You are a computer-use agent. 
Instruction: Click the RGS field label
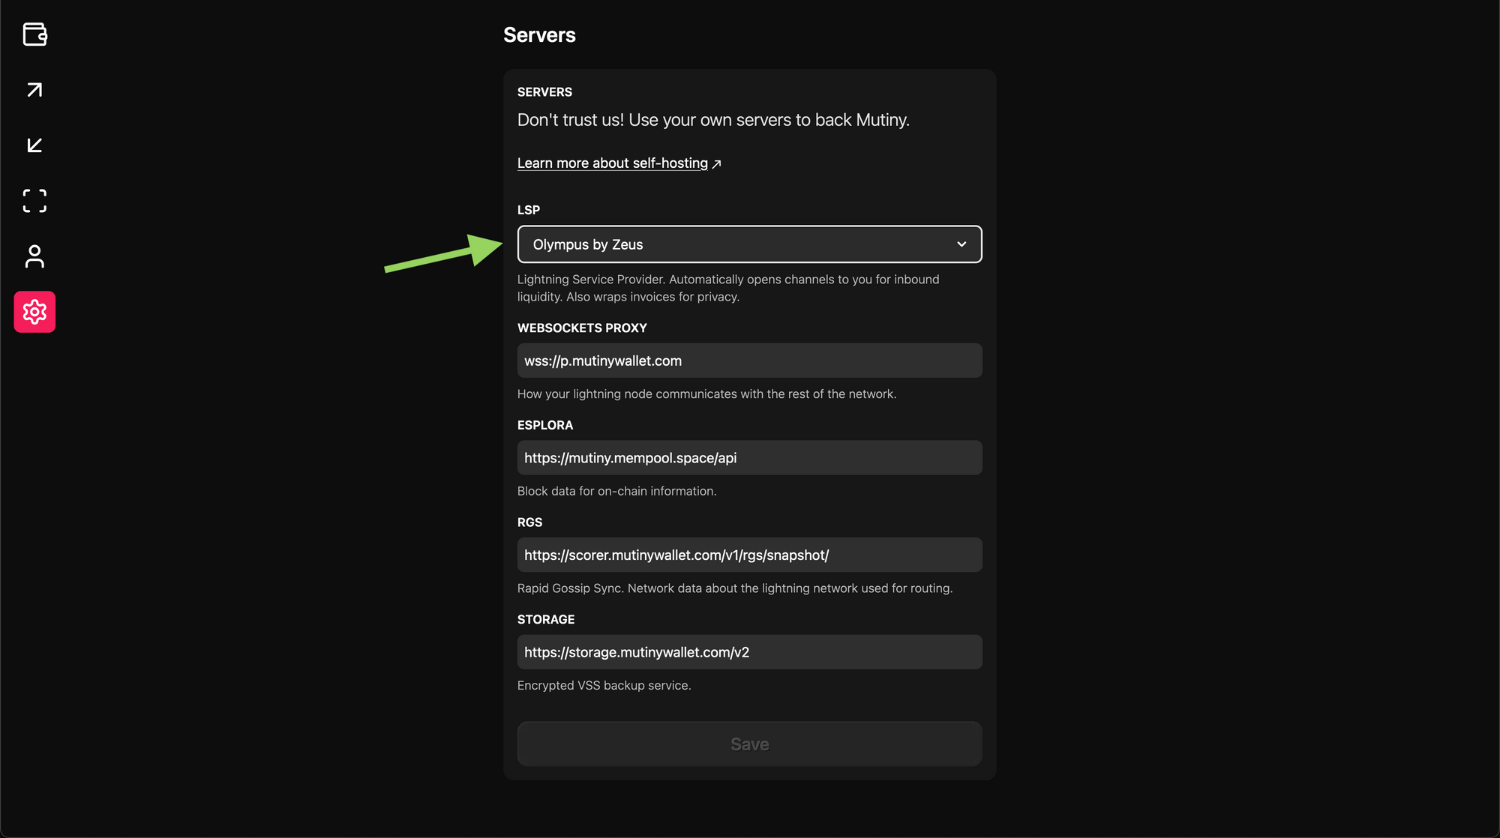[529, 522]
